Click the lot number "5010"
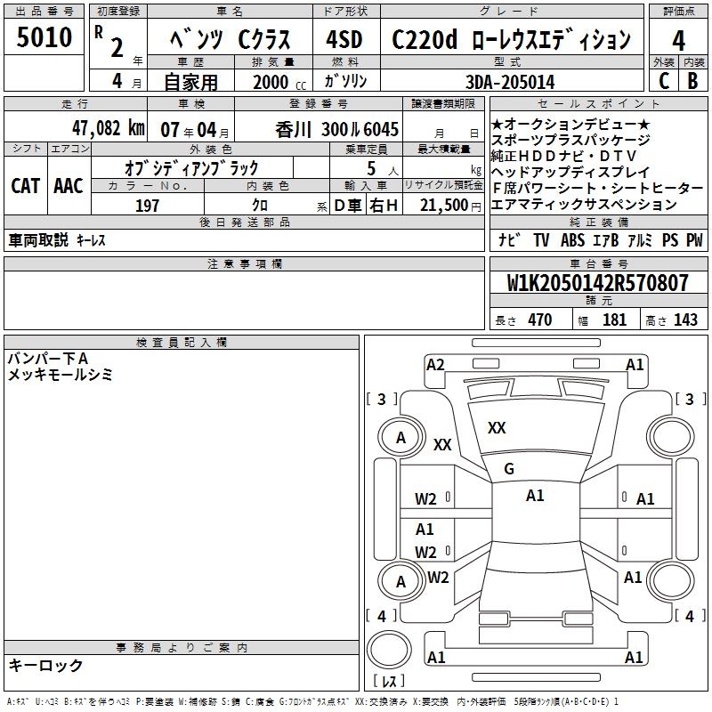The image size is (712, 712). (x=44, y=37)
